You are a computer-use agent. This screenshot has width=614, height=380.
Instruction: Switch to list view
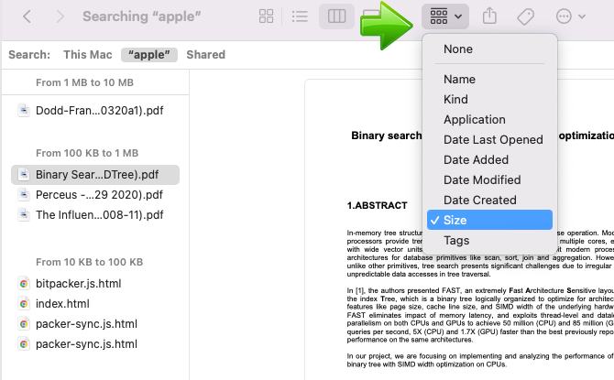point(300,16)
